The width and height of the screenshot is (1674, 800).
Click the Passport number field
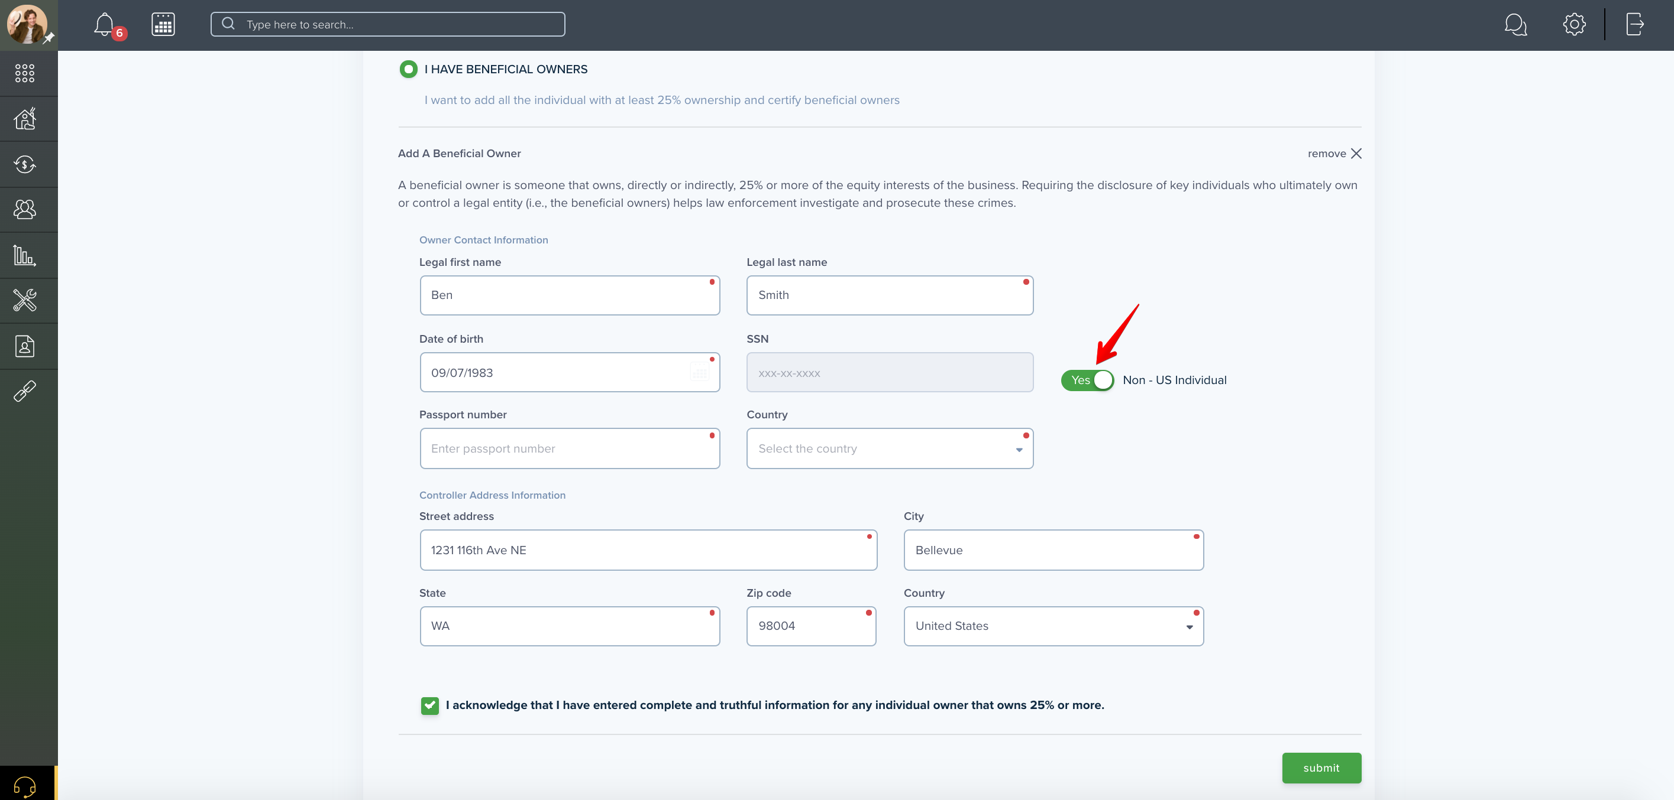569,448
